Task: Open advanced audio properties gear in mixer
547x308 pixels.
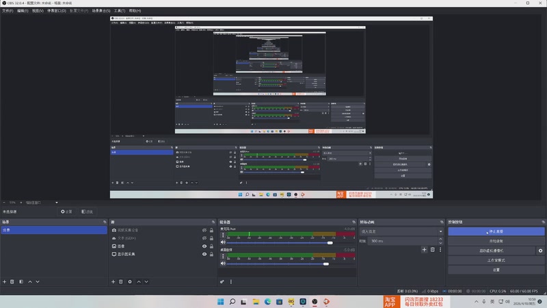Action: click(222, 282)
